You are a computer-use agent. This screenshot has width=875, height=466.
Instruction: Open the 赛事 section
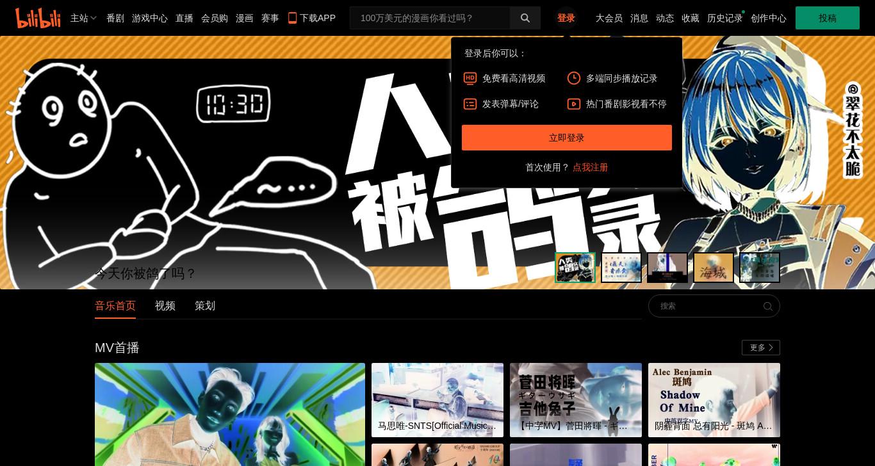click(x=270, y=18)
